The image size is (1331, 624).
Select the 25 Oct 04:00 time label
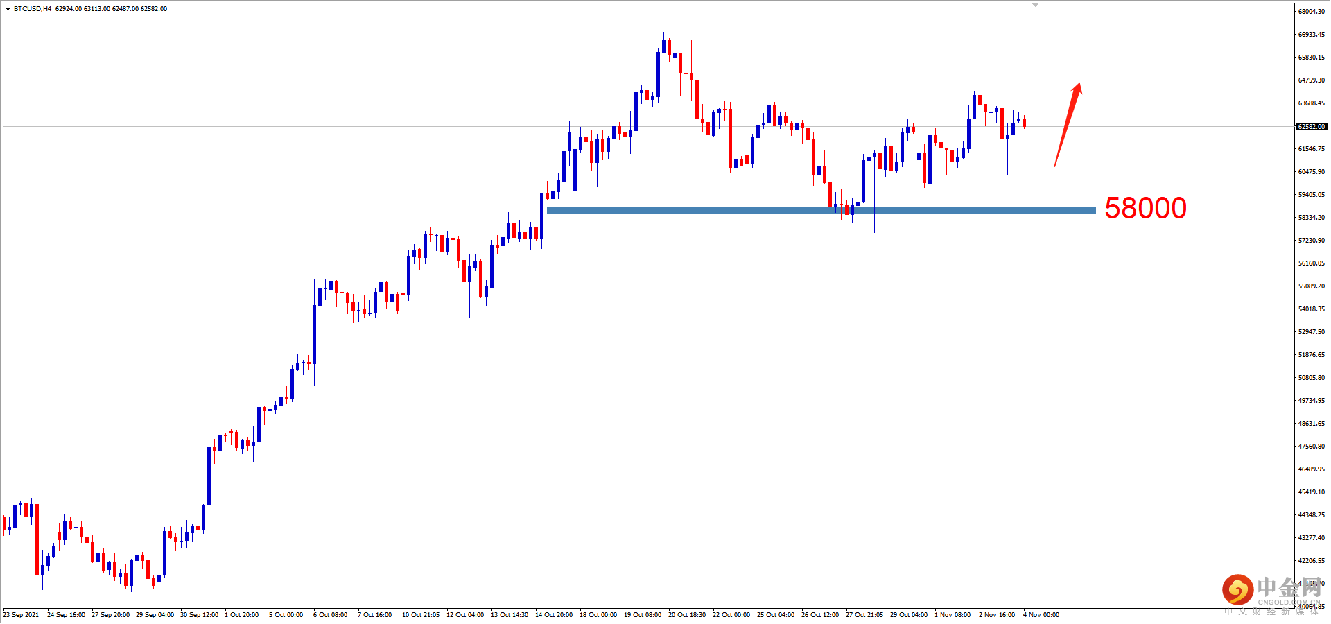coord(776,615)
